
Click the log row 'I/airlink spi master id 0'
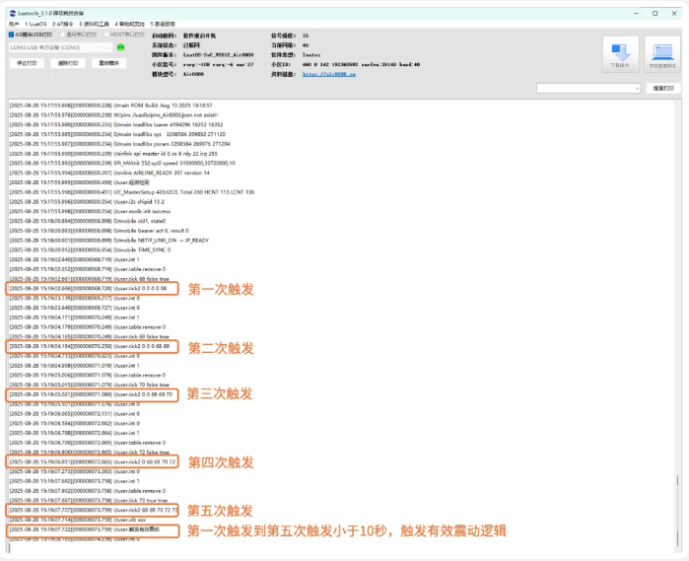(113, 154)
